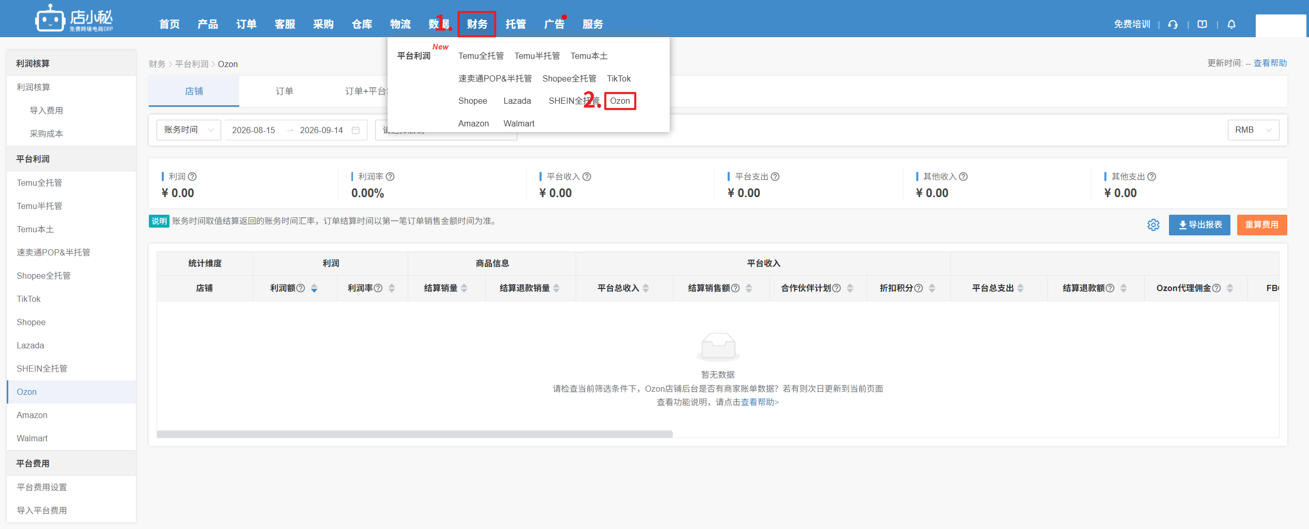
Task: Click the 平台收入 help question mark icon
Action: click(x=587, y=177)
